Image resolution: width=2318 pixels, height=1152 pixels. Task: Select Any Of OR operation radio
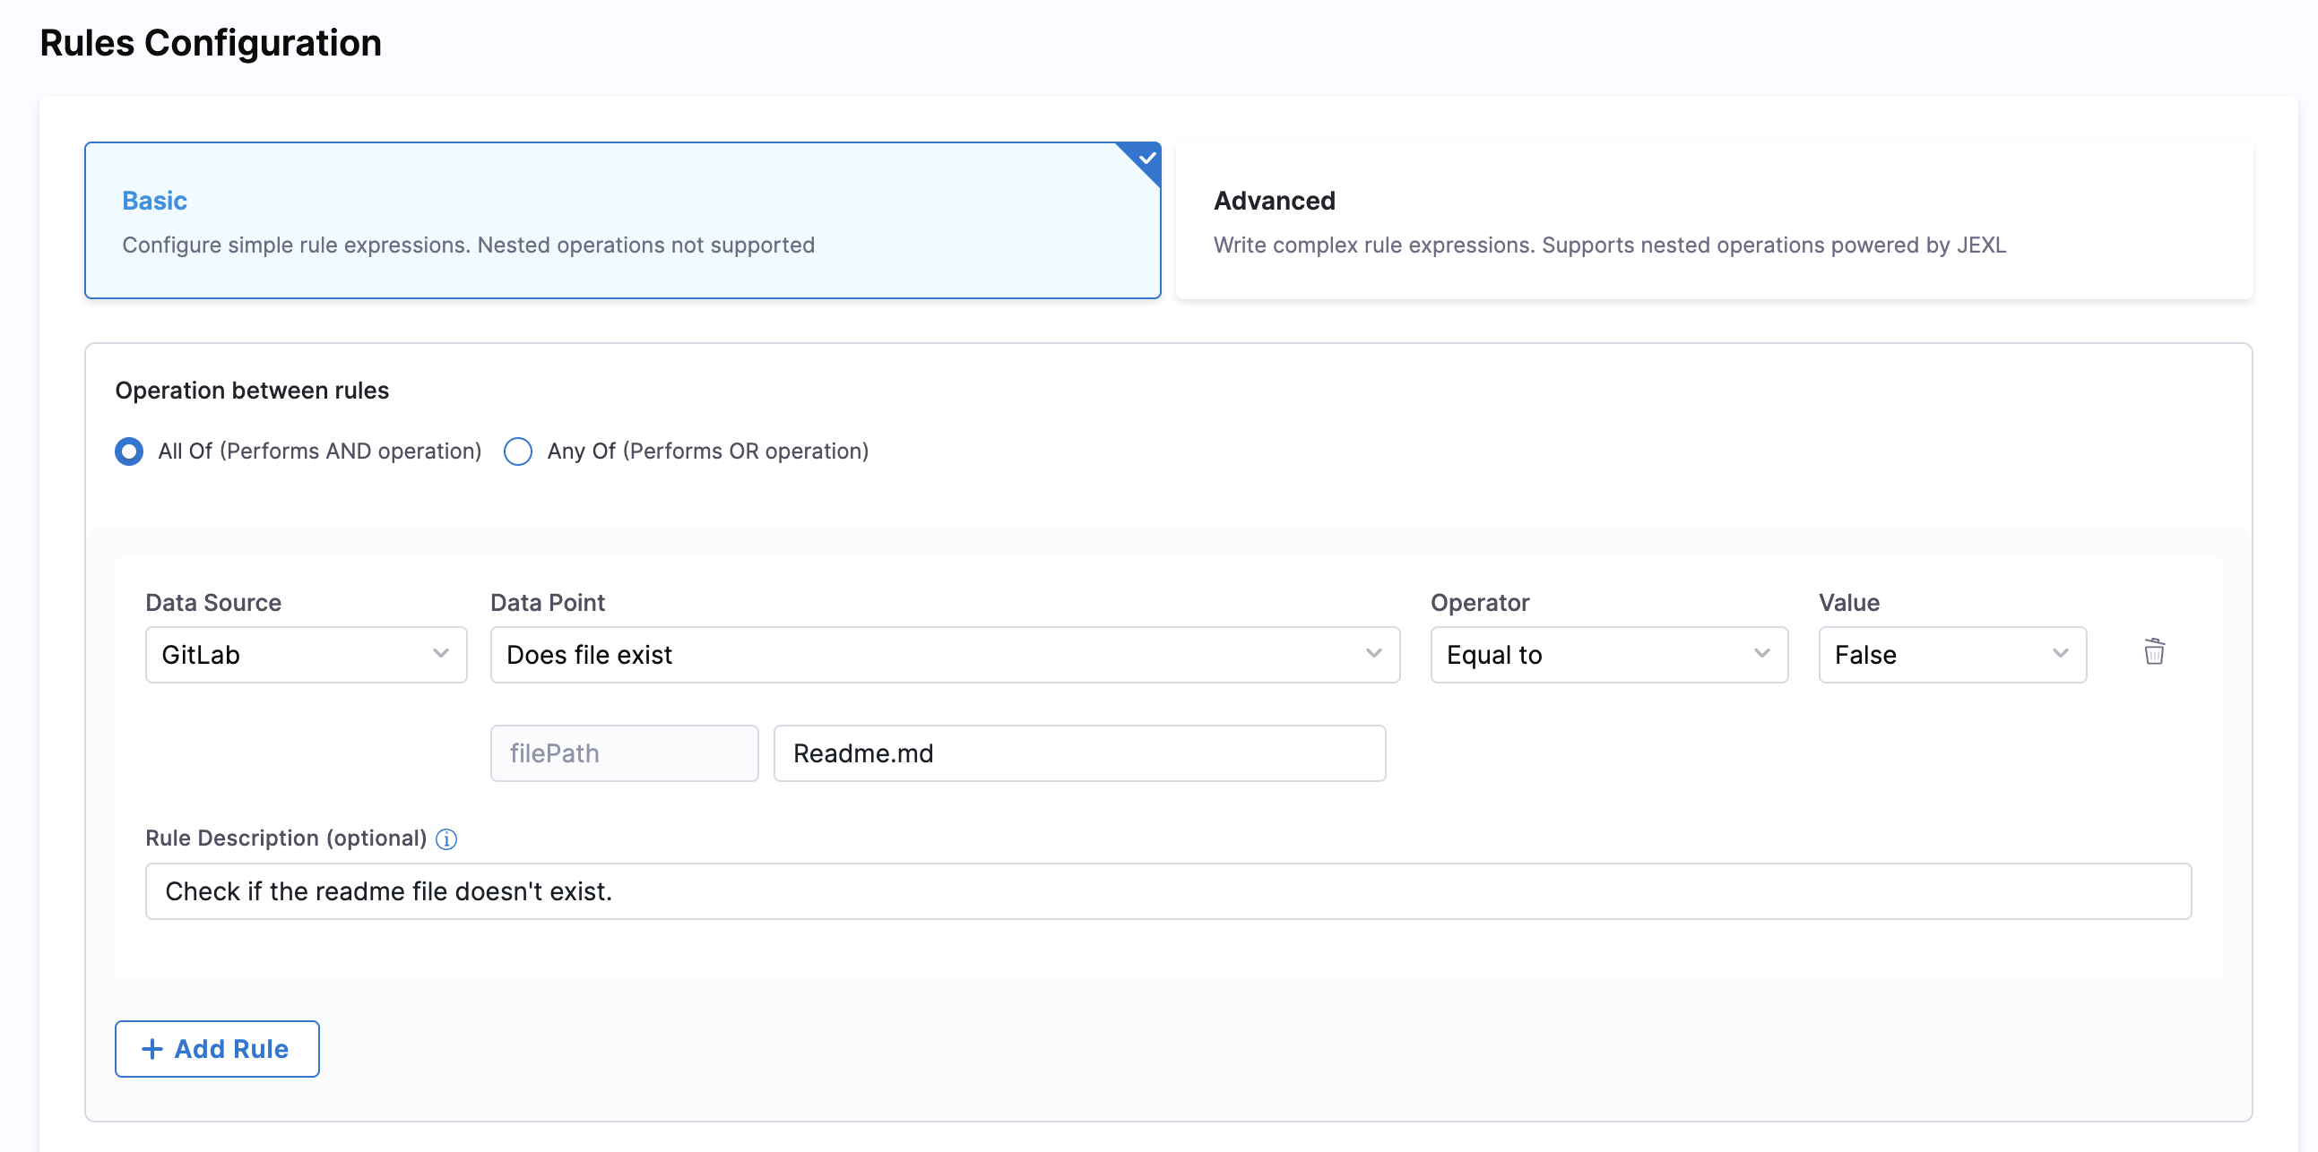tap(518, 451)
